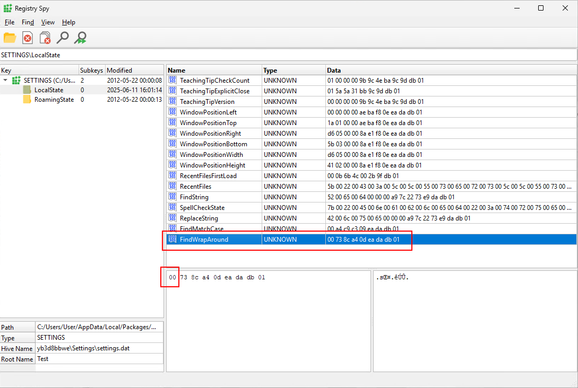Click the FindString data 52 00 65 00 64
Viewport: 578px width, 388px height.
(391, 197)
